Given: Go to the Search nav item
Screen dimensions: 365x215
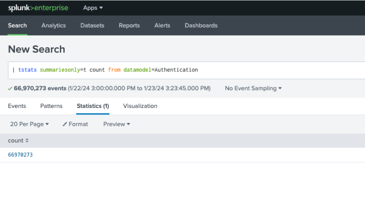Looking at the screenshot, I should (x=17, y=26).
